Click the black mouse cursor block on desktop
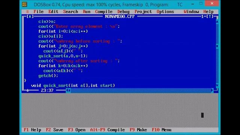This screenshot has height=135, width=240. point(202,115)
